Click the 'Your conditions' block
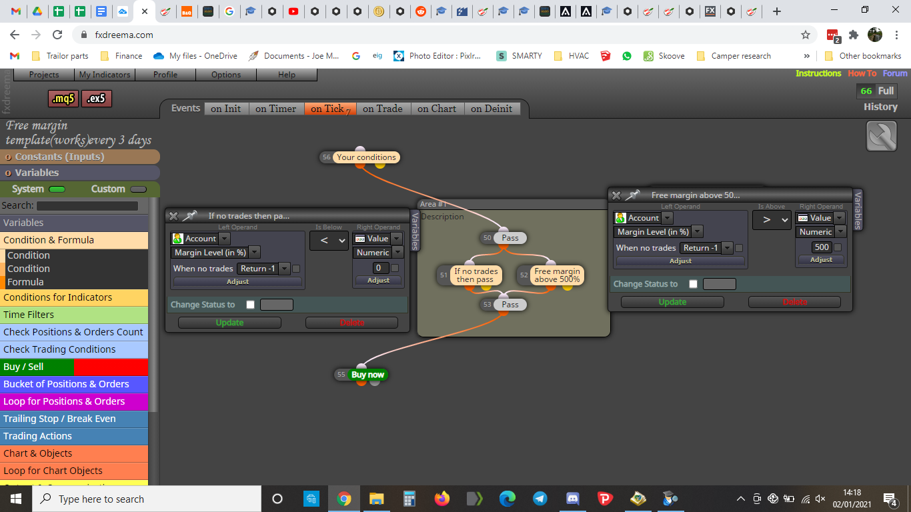This screenshot has height=512, width=911. tap(366, 157)
